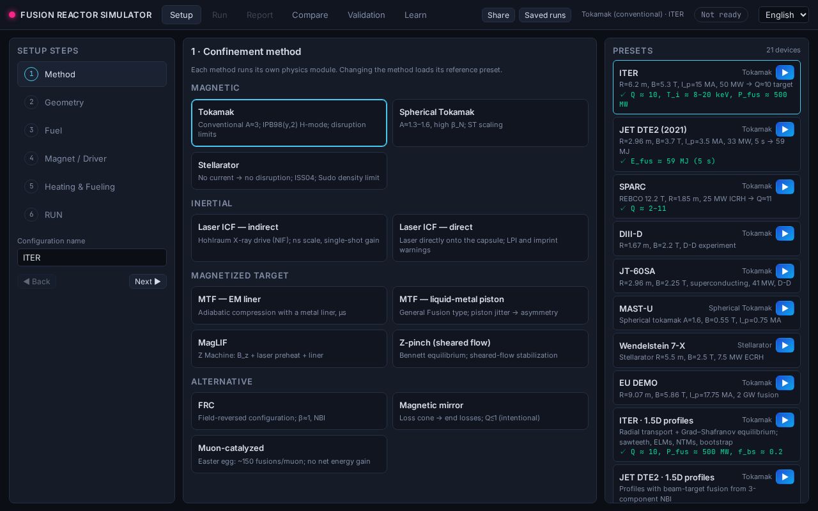The image size is (818, 511).
Task: Jump to the RUN step
Action: coord(92,215)
